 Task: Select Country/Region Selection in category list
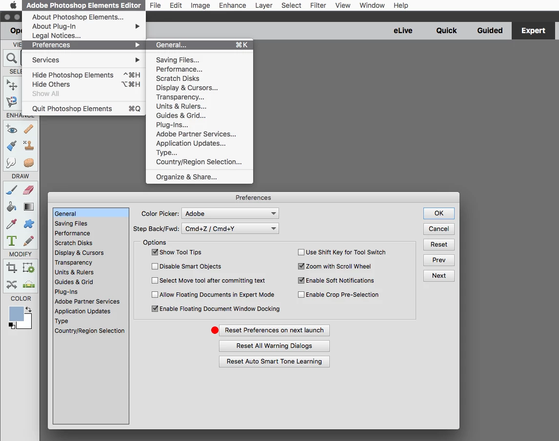coord(91,330)
